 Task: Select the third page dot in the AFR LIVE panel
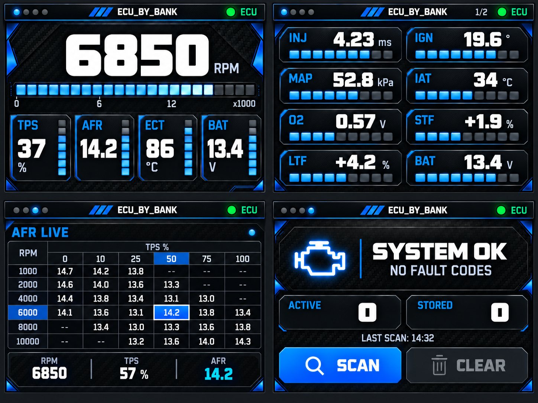35,210
